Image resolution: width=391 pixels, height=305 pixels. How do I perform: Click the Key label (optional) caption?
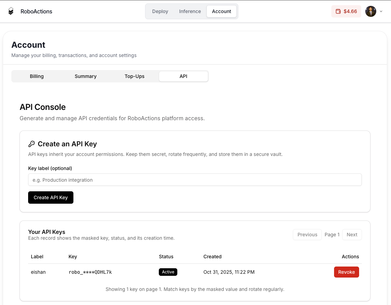pyautogui.click(x=50, y=168)
